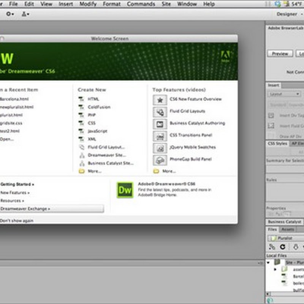
Task: Open the Pluralist site dropdown in Files panel
Action: point(286,238)
